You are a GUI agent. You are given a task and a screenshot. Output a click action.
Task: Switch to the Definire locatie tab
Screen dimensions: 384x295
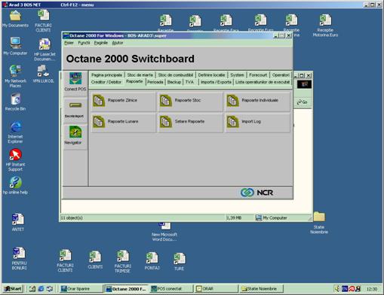(x=211, y=75)
